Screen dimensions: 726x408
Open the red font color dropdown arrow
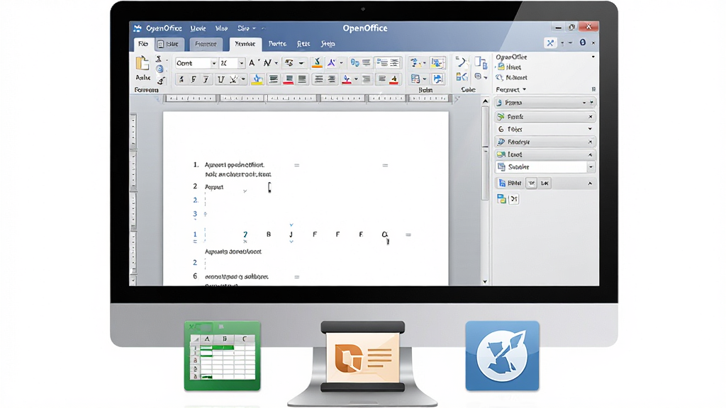tap(356, 79)
